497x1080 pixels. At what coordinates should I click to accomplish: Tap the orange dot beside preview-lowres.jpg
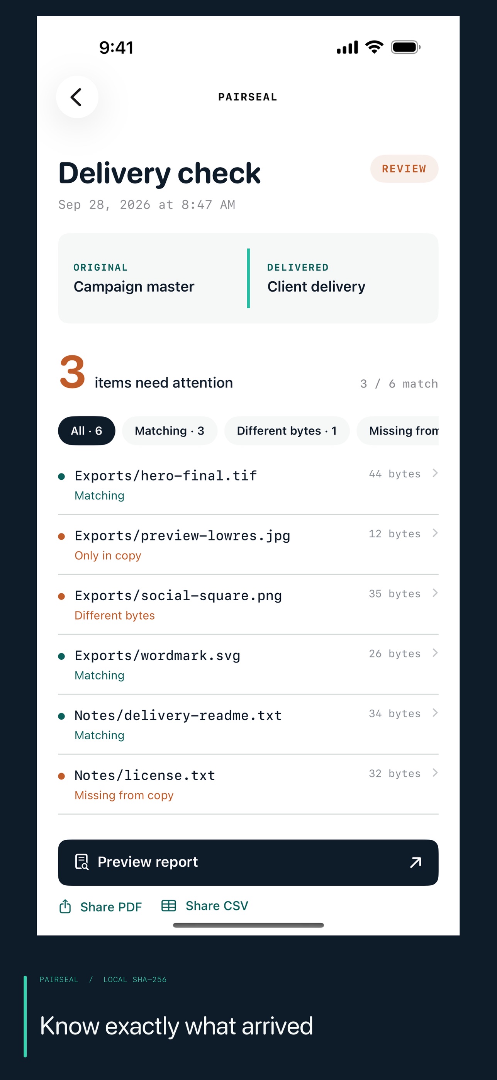pos(61,536)
